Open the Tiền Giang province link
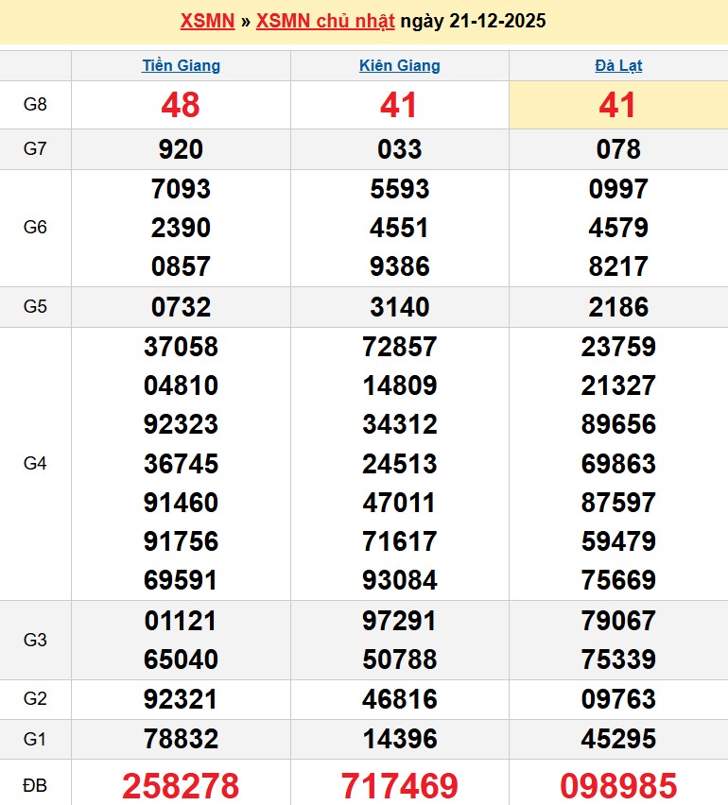 click(181, 65)
